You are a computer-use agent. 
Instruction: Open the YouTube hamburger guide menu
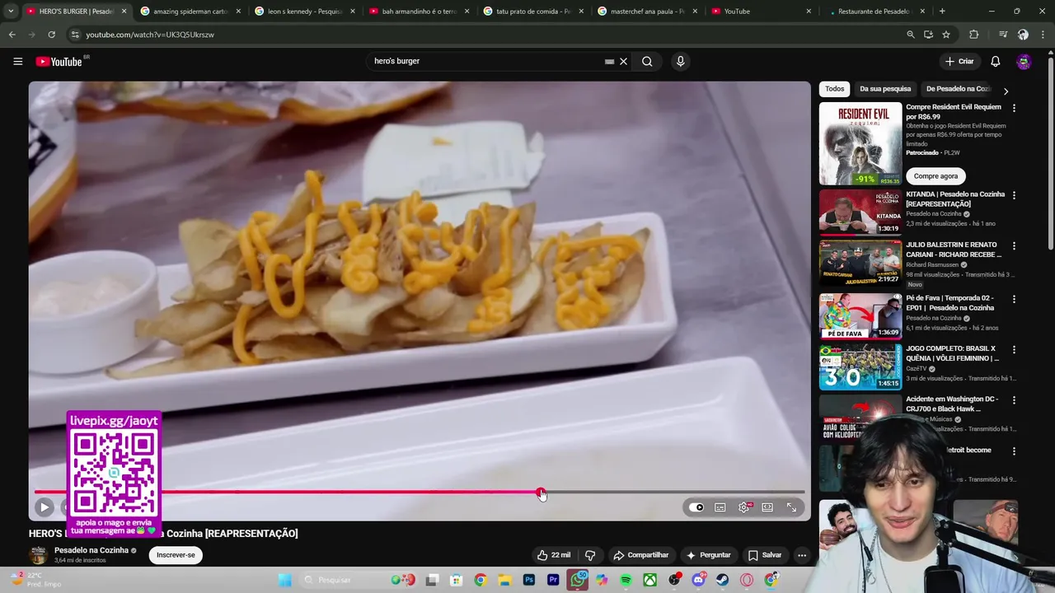click(17, 61)
